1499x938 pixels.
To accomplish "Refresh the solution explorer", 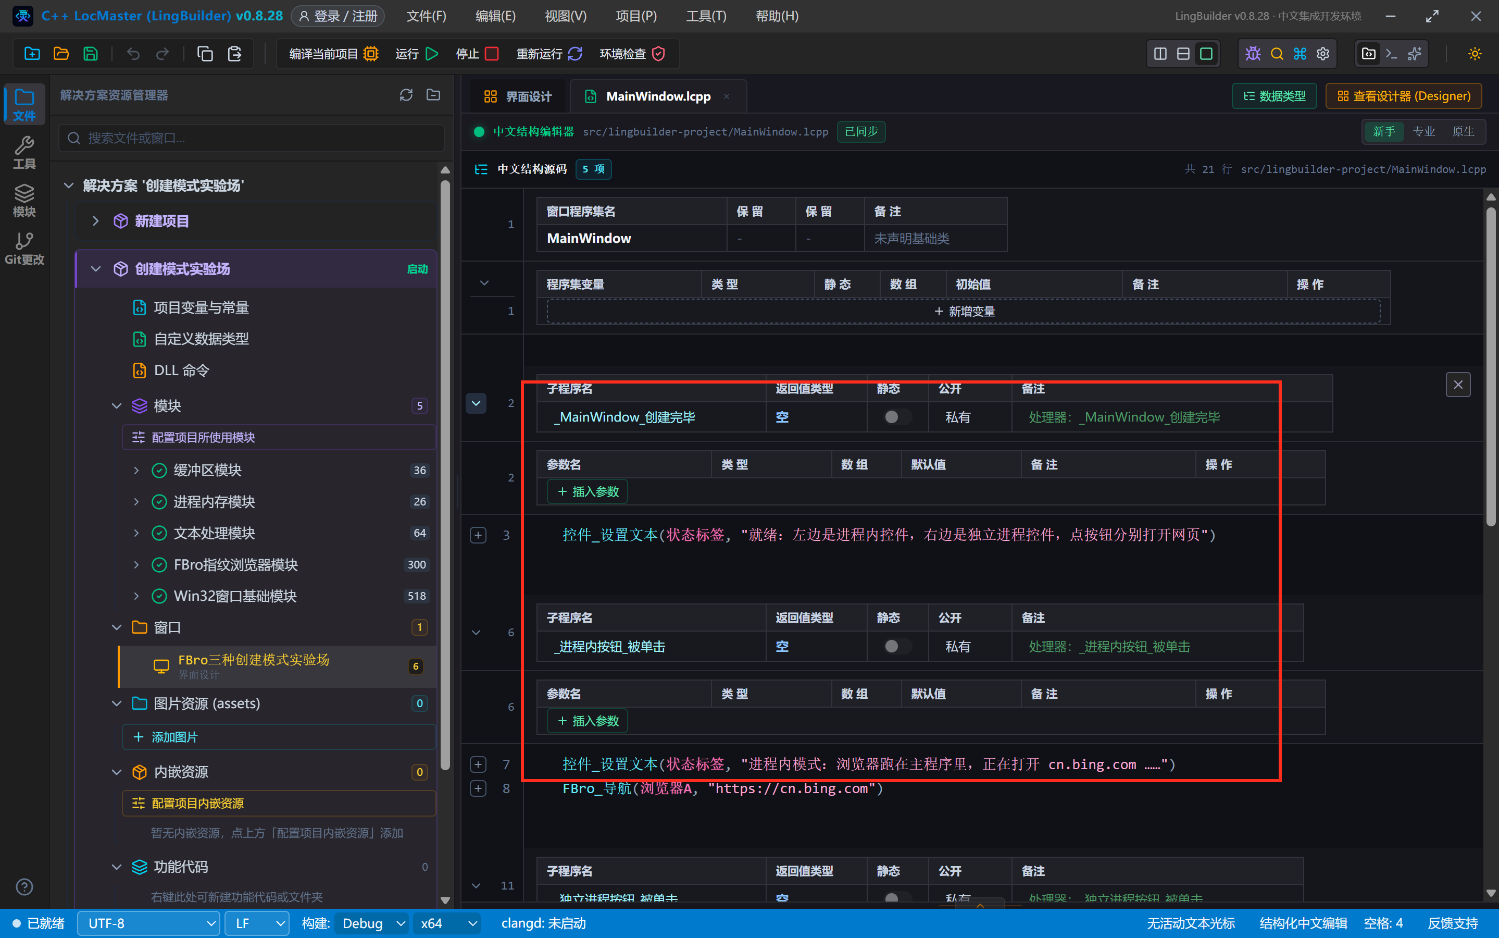I will [406, 95].
